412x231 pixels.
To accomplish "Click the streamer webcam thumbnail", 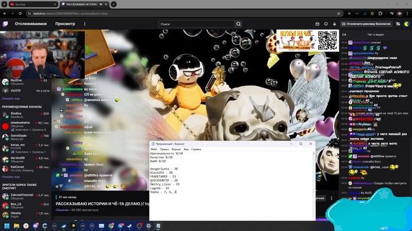I will 42,55.
